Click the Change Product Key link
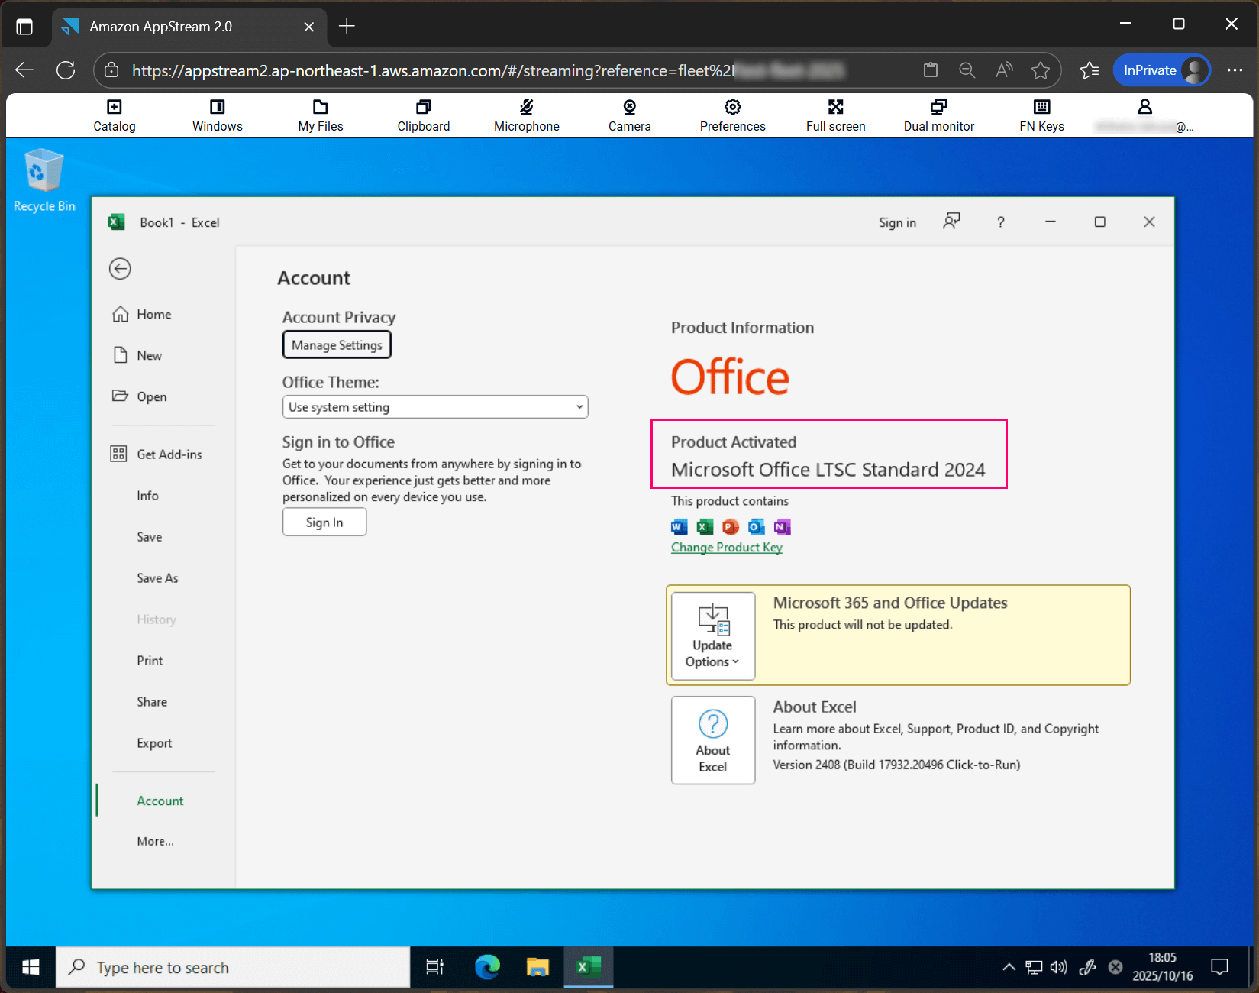Viewport: 1259px width, 993px height. click(726, 547)
